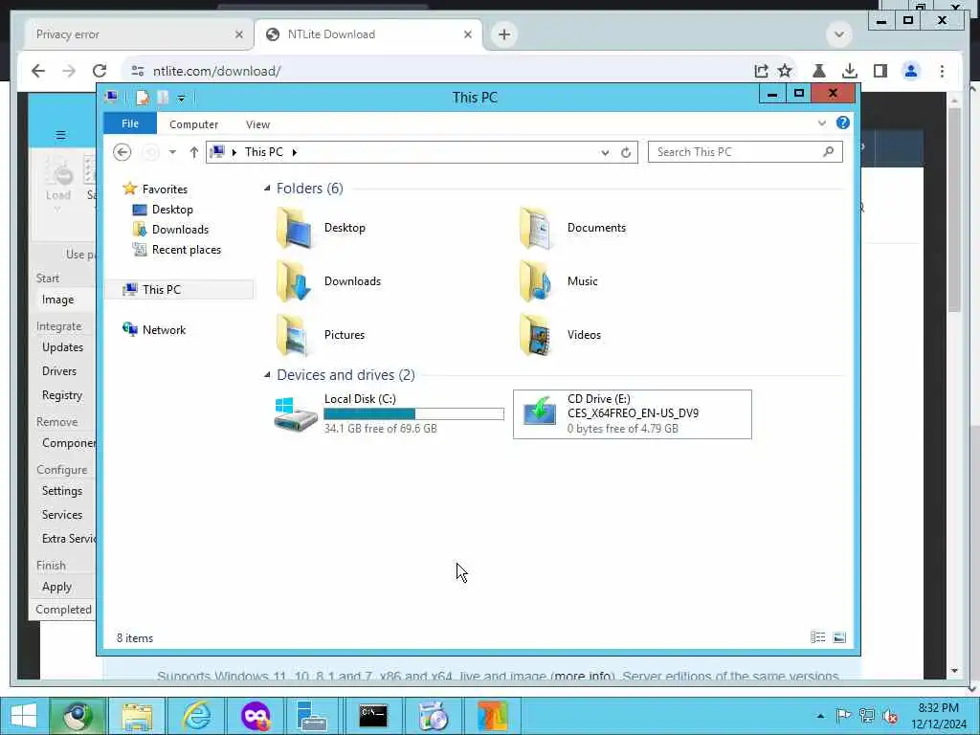Select Recent places under Favorites
980x735 pixels.
177,250
